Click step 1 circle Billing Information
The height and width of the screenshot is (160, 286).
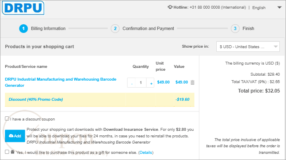point(24,28)
